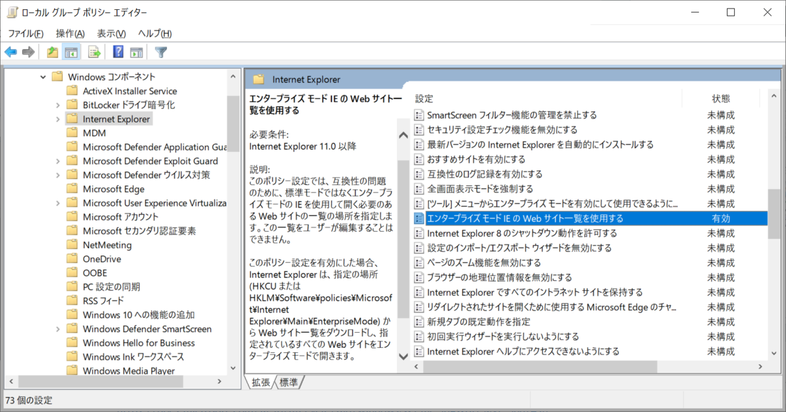Toggle the Show/Hide Action Pane icon
786x412 pixels.
(137, 52)
